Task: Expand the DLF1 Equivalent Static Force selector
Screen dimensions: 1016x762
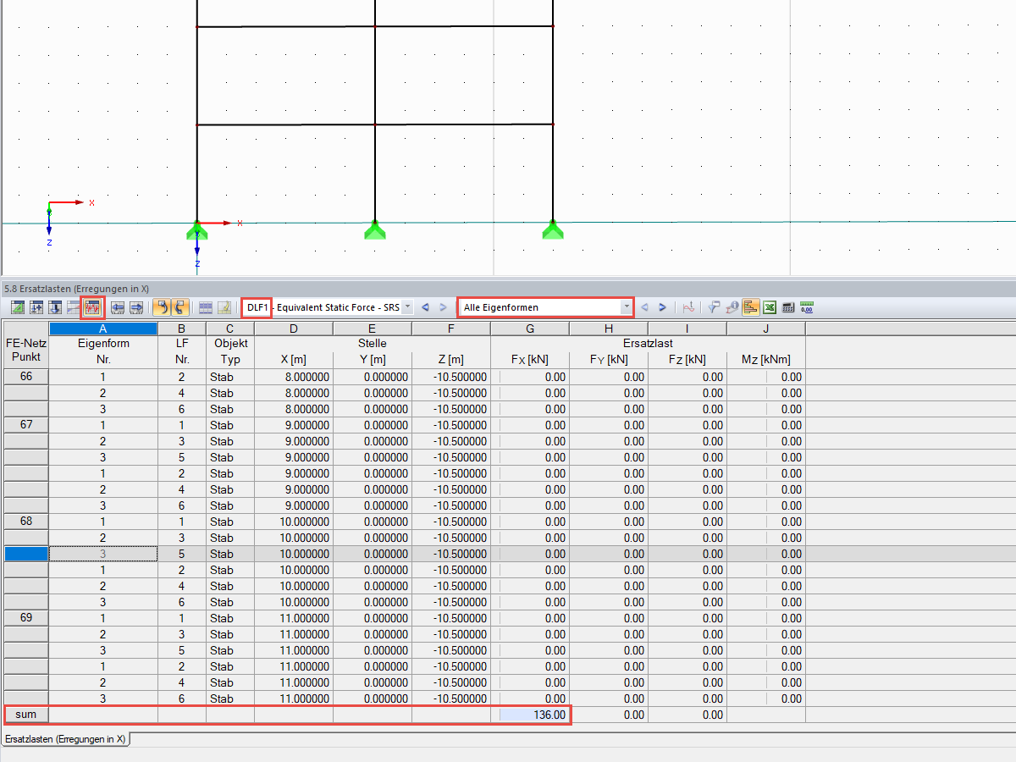Action: (x=406, y=307)
